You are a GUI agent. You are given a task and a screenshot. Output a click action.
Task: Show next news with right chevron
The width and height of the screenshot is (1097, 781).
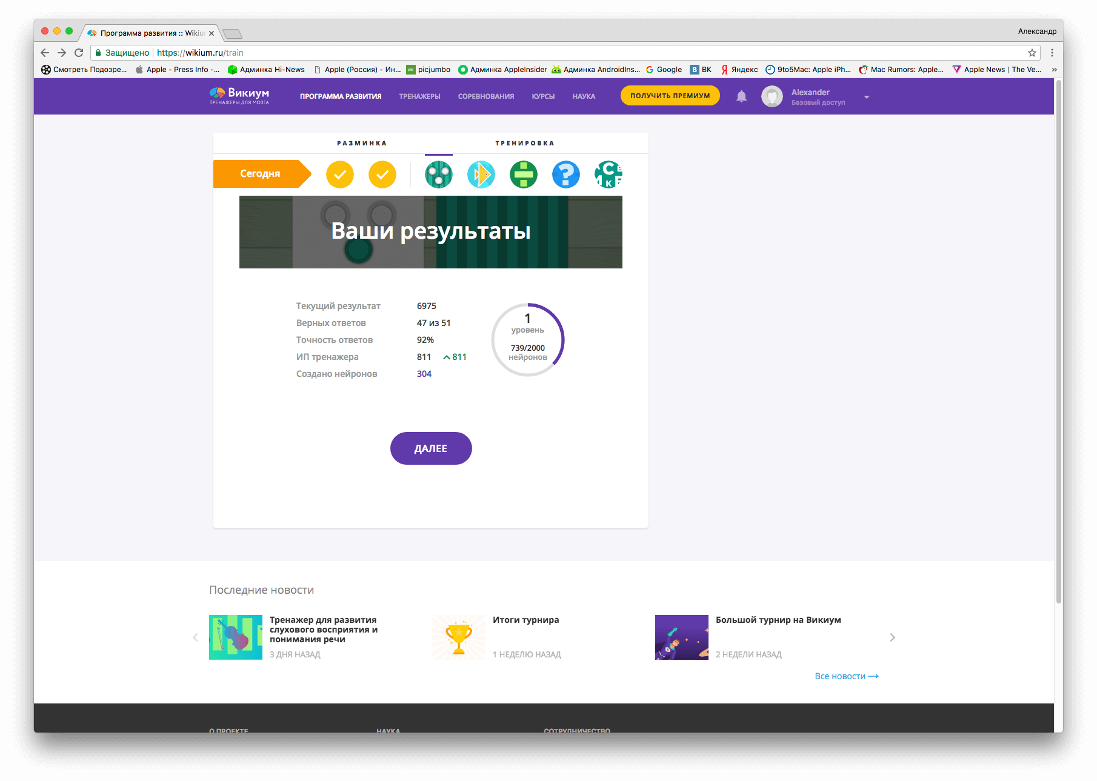(892, 637)
